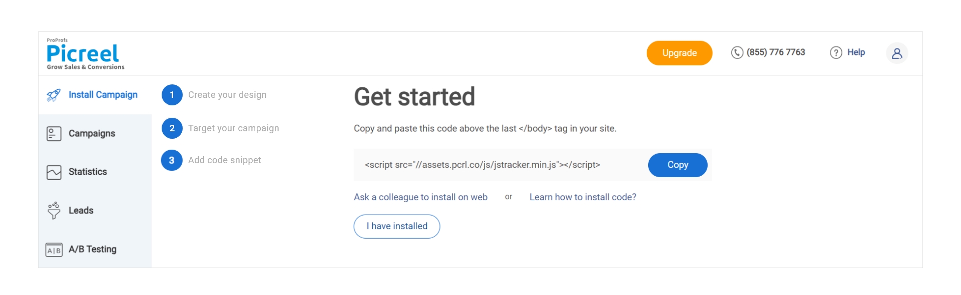Click the Install Campaign rocket icon
Screen dimensions: 961x295
pyautogui.click(x=54, y=95)
